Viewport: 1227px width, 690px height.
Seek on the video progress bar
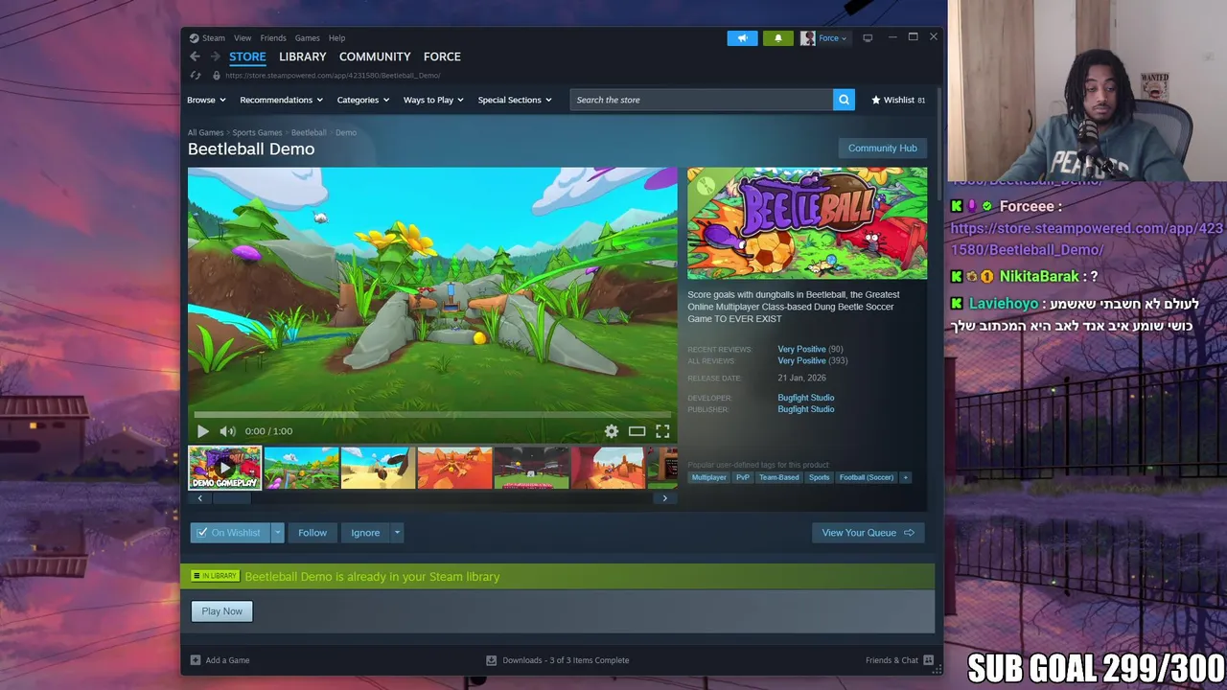(x=432, y=415)
